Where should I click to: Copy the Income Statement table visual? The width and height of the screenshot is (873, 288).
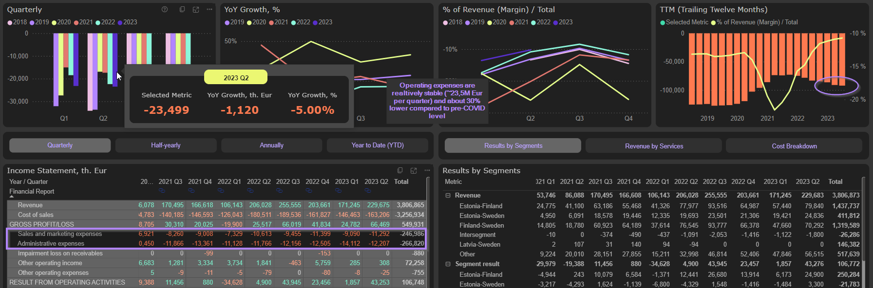(x=400, y=170)
